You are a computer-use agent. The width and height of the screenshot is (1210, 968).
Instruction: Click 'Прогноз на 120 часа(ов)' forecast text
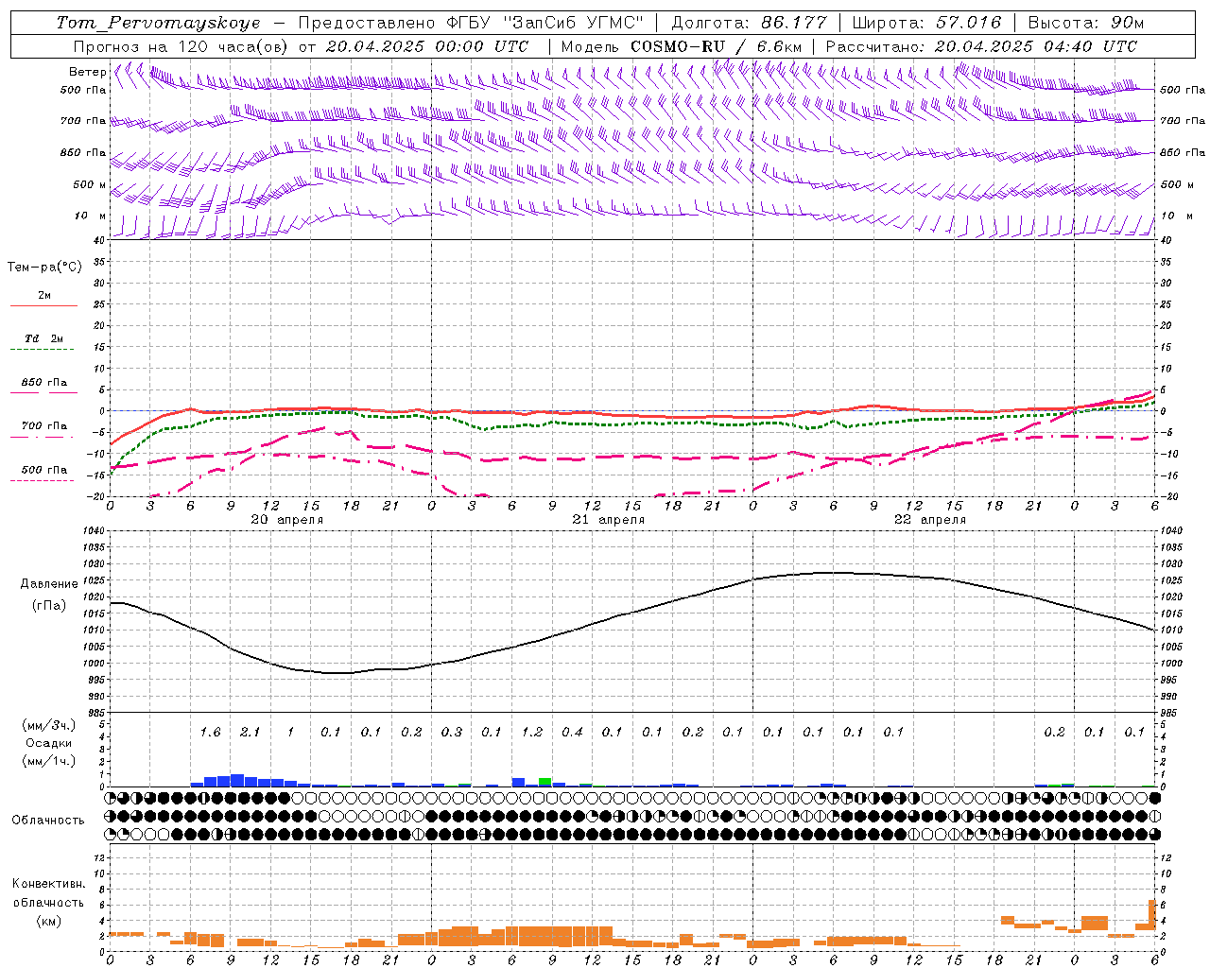pos(182,46)
